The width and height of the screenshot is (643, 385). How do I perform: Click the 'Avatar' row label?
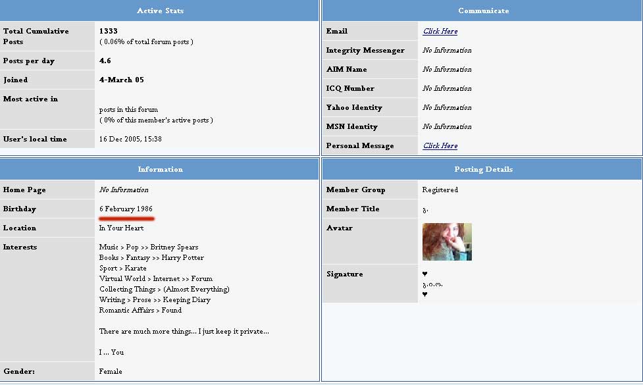coord(339,228)
